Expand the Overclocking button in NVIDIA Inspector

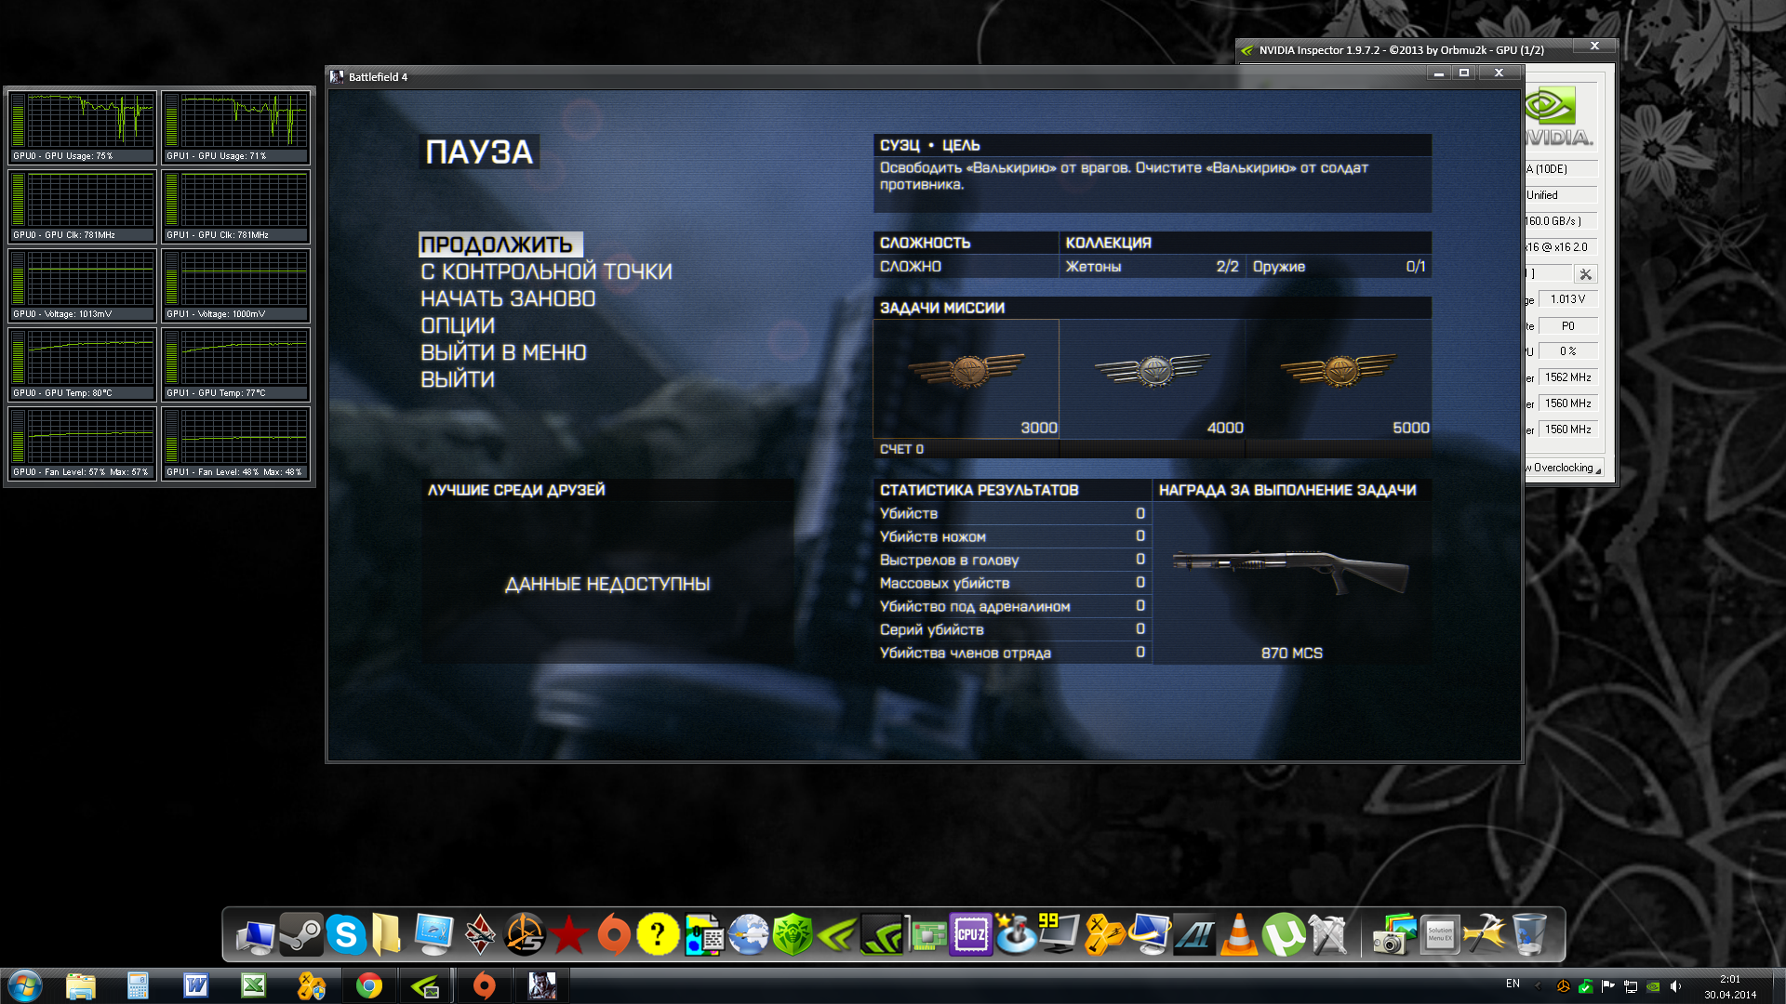click(1565, 468)
